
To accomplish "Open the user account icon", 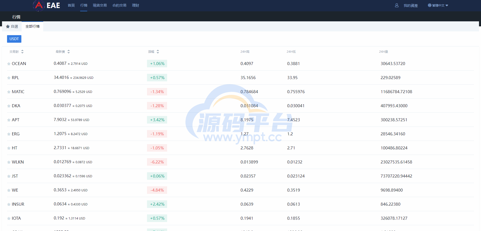I will pos(397,5).
